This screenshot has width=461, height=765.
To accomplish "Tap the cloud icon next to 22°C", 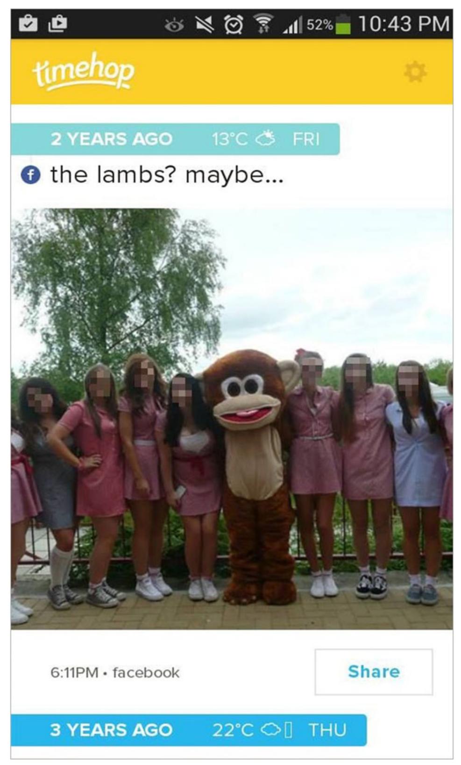I will click(272, 730).
